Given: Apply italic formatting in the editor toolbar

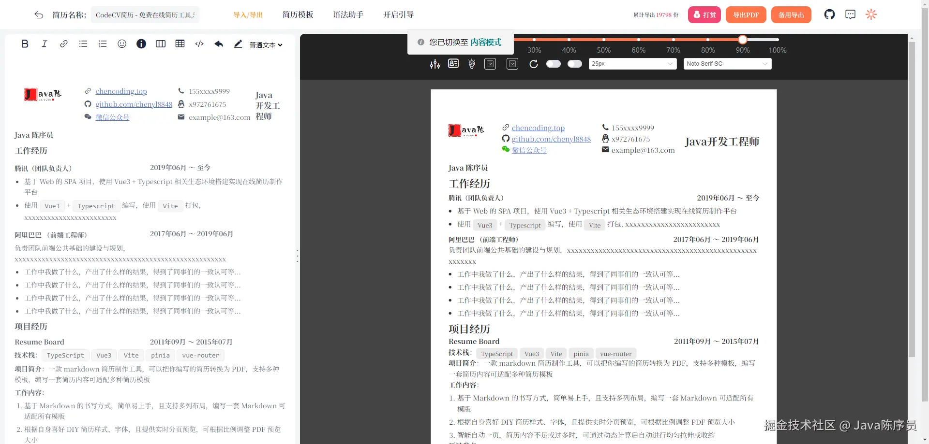Looking at the screenshot, I should pyautogui.click(x=45, y=44).
